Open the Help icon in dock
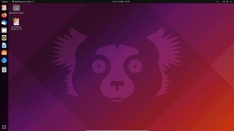The height and width of the screenshot is (131, 234). (x=4, y=60)
